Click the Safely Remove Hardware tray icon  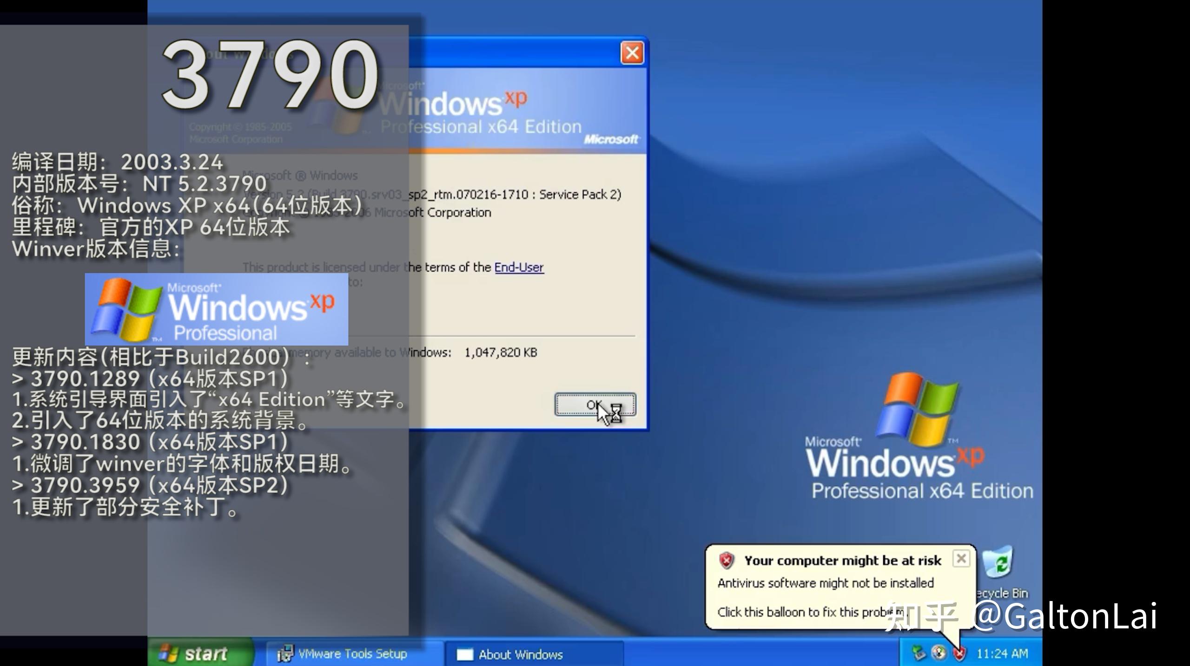(919, 653)
